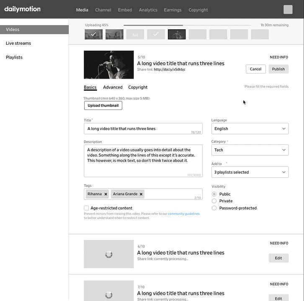This screenshot has width=304, height=301.
Task: Open Media in top navigation
Action: point(82,10)
